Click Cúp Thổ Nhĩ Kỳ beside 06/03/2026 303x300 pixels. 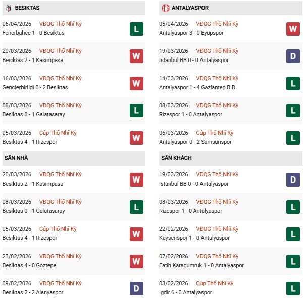(215, 133)
